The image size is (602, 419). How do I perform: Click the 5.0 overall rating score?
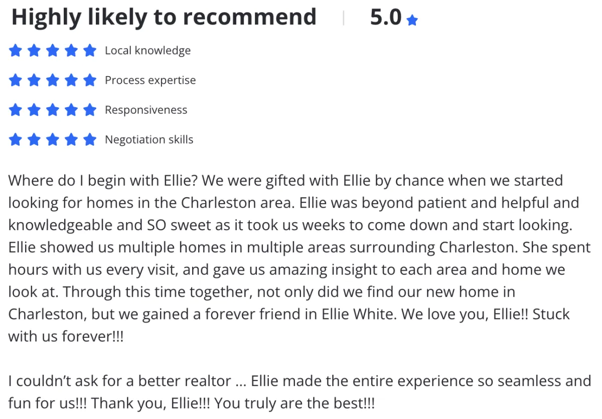(x=386, y=18)
